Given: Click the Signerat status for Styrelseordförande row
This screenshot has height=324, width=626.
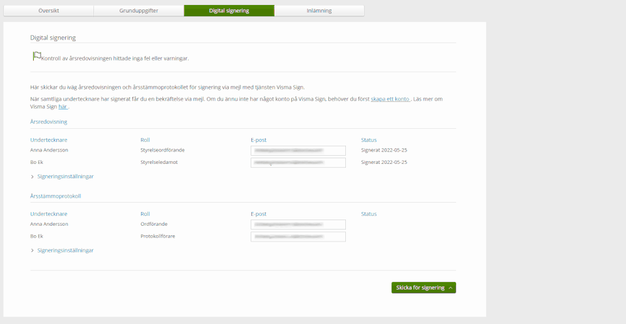Looking at the screenshot, I should click(383, 150).
